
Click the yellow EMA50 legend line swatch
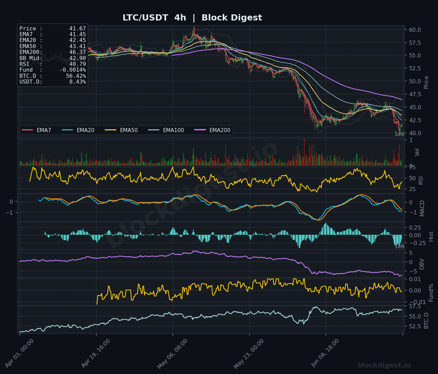[111, 130]
